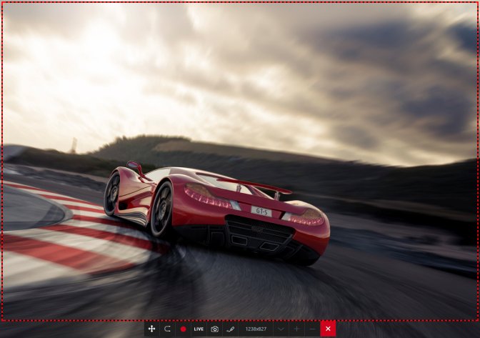Click the follow-cursor hook icon

167,329
